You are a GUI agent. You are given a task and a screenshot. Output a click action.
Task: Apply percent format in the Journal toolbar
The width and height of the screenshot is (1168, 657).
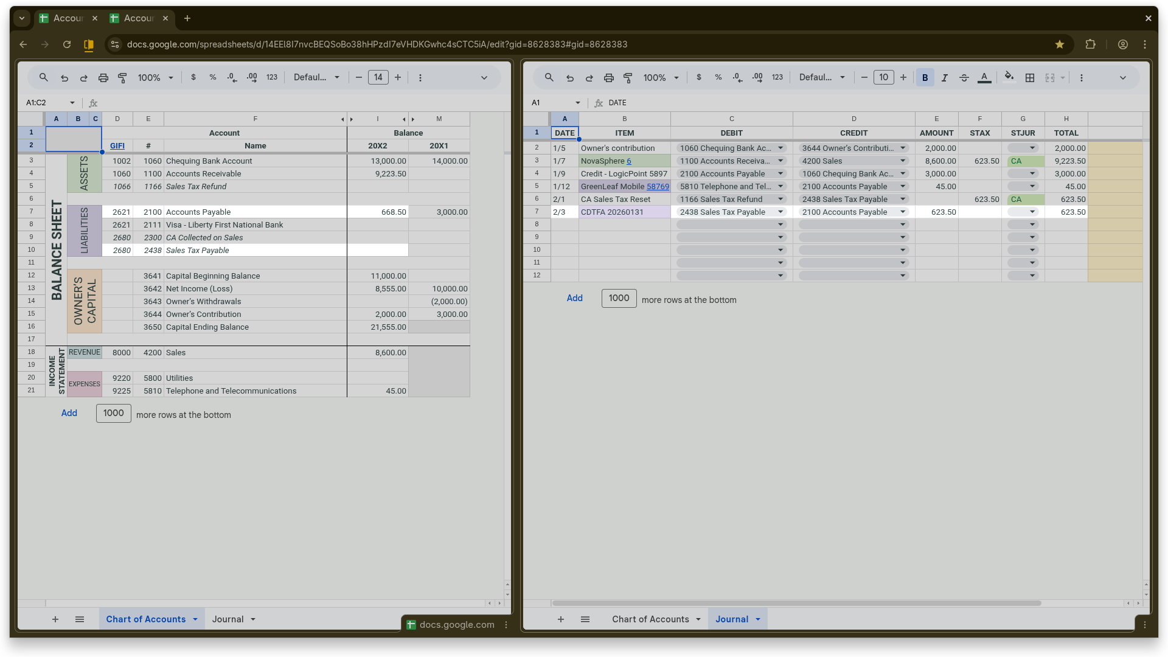(x=718, y=77)
